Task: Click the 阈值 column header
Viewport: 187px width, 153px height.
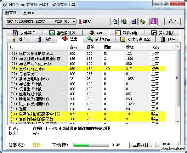Action: coord(113,47)
